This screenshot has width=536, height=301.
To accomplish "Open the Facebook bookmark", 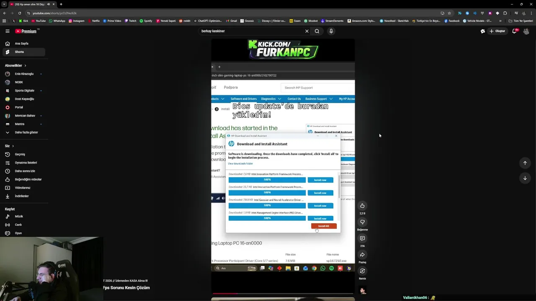I will click(451, 21).
